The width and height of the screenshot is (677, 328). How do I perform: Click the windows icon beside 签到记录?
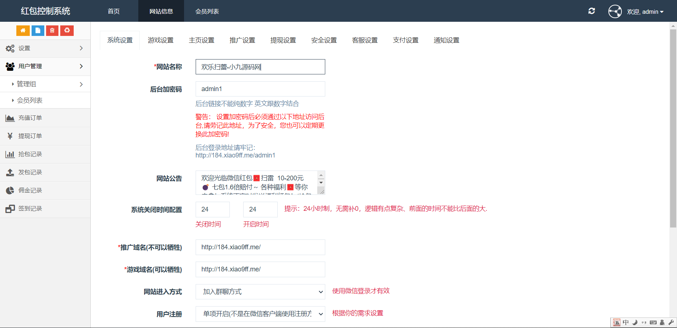coord(10,209)
